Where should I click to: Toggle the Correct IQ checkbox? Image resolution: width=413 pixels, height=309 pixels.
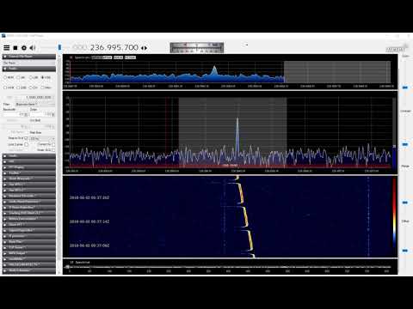tap(53, 144)
